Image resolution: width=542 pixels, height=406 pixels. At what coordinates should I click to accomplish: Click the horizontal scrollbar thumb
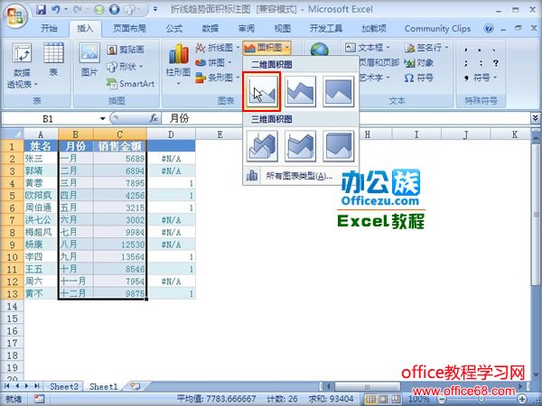coord(367,386)
